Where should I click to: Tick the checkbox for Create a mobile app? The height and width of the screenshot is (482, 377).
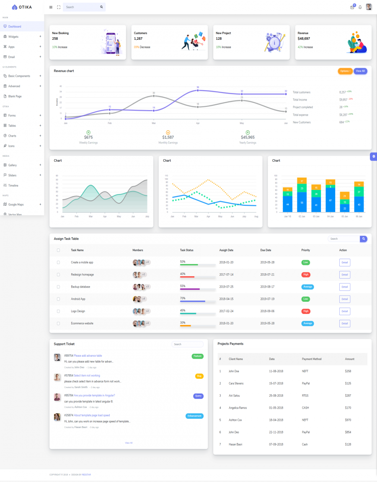click(58, 262)
